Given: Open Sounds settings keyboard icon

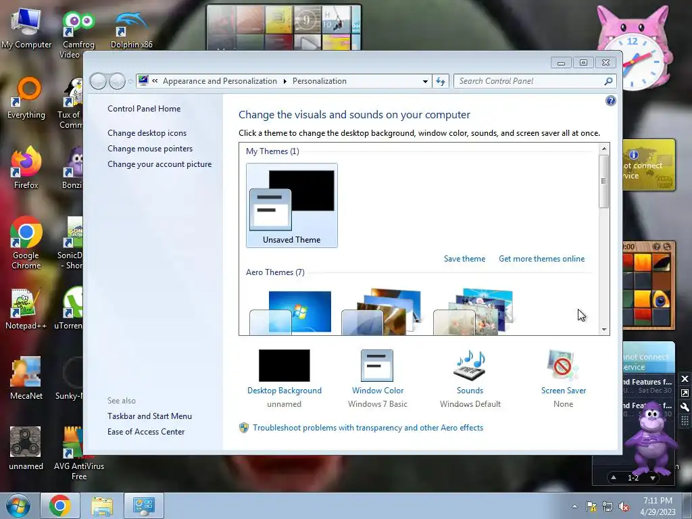Looking at the screenshot, I should coord(470,366).
